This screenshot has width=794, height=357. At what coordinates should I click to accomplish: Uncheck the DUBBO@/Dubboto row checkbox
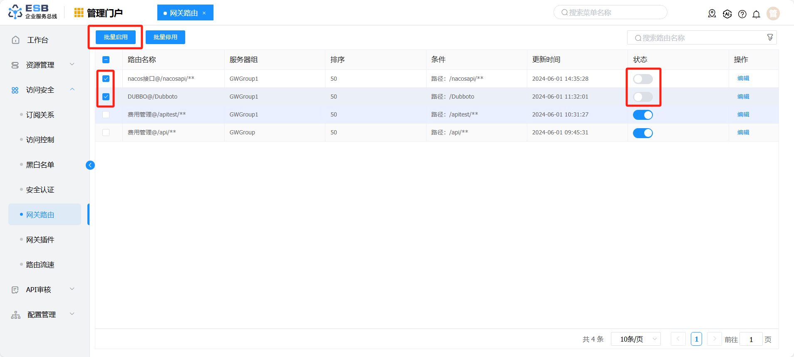(106, 97)
